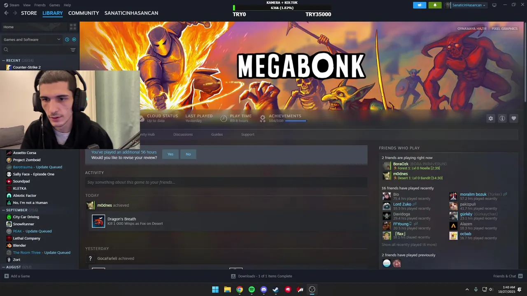Open the library advanced filter settings icon
This screenshot has height=296, width=527.
pos(73,50)
